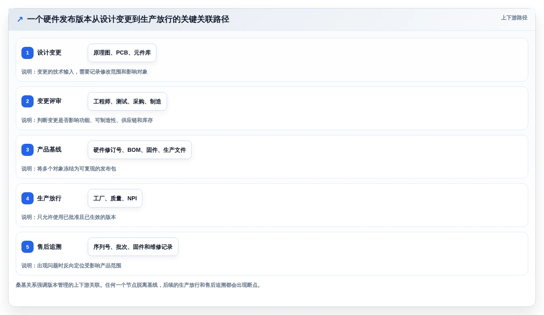This screenshot has width=544, height=315.
Task: Click the 生产放行 step title
Action: click(49, 198)
